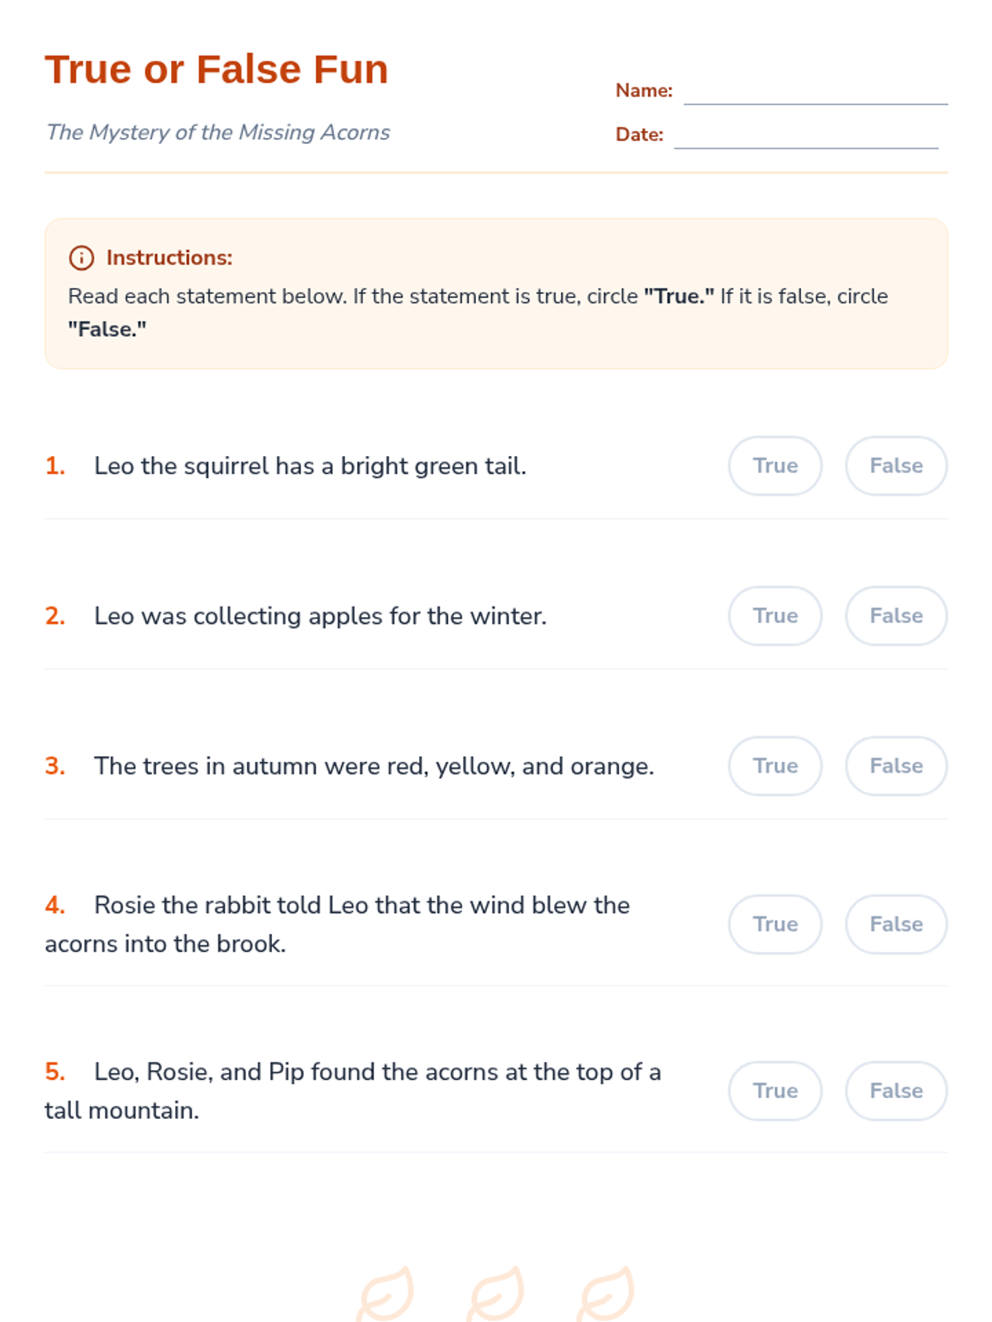Mark False for autumn trees statement
992x1322 pixels.
pos(895,767)
